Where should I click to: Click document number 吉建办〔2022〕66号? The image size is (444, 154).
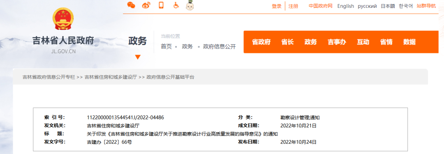109,142
